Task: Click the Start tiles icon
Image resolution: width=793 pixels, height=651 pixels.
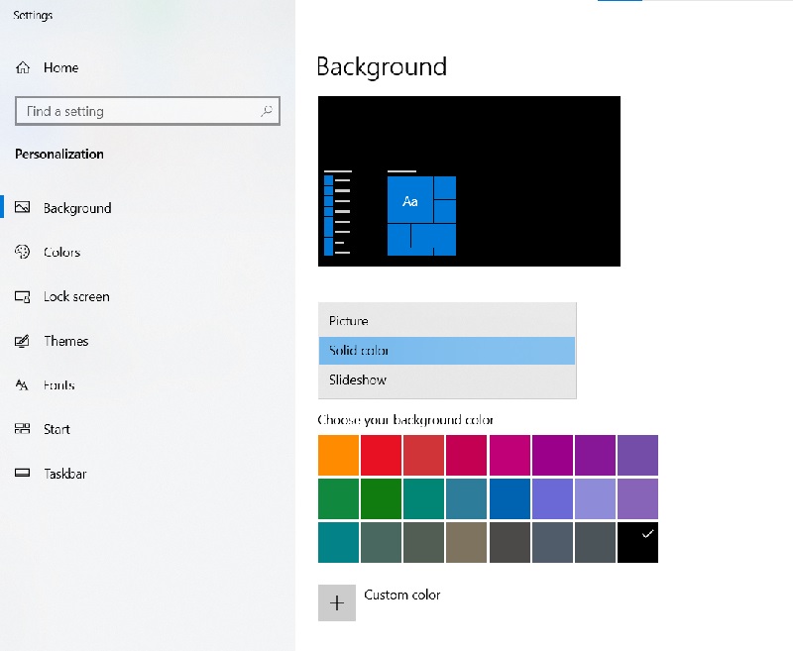Action: click(x=23, y=430)
